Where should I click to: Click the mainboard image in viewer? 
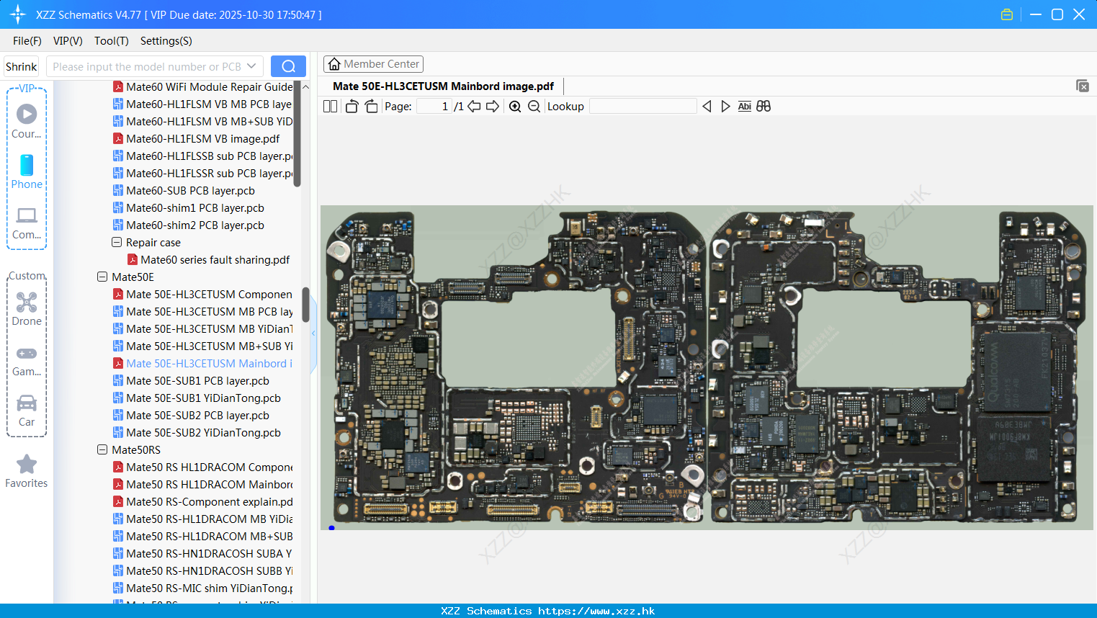pos(707,367)
